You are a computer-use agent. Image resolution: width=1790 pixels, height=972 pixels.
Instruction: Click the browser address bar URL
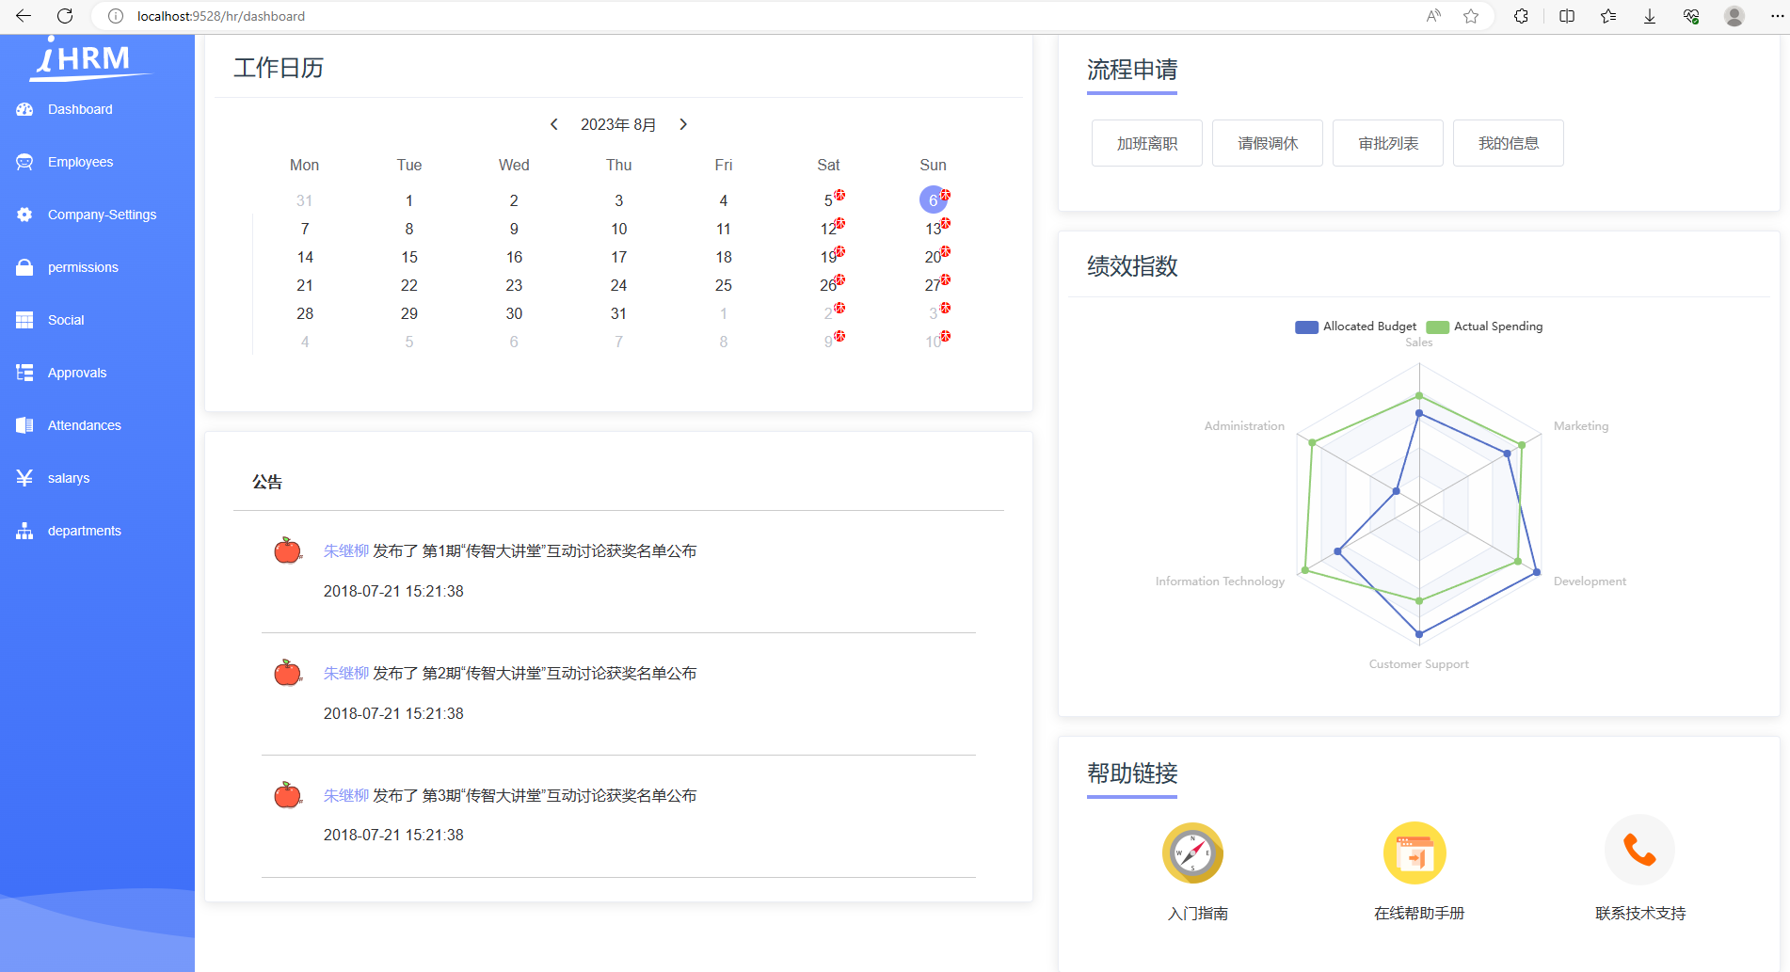coord(221,16)
